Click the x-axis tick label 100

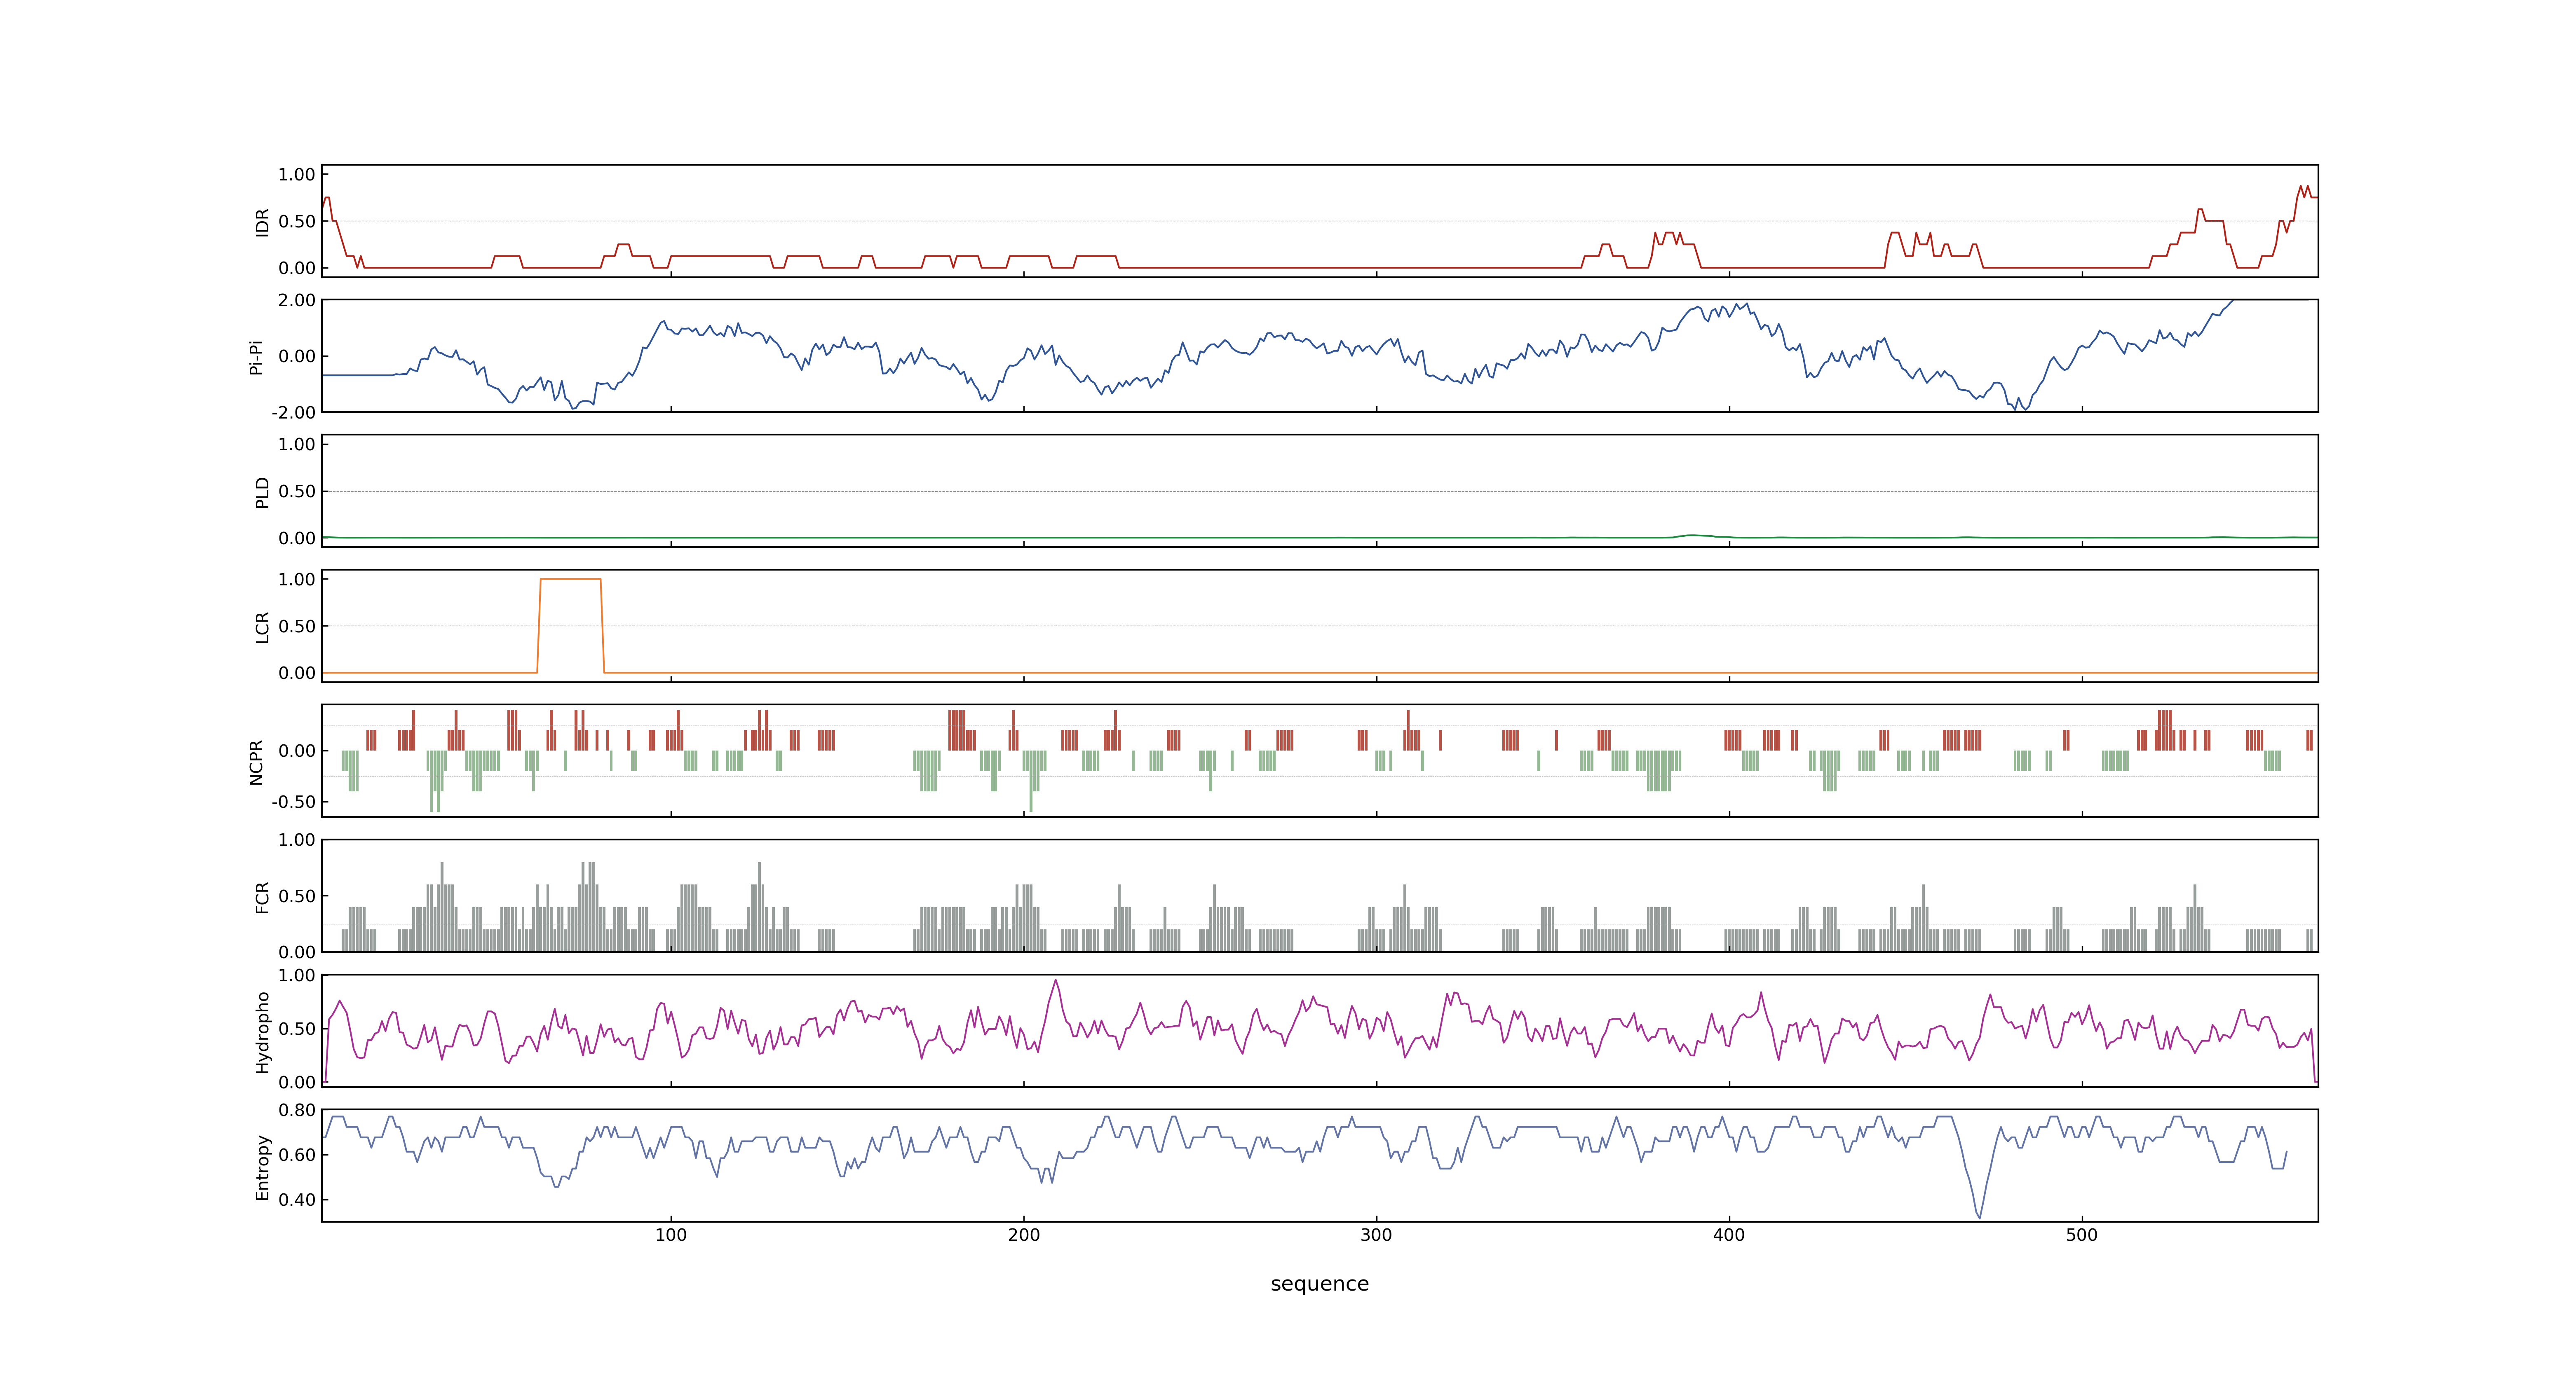pyautogui.click(x=670, y=1235)
